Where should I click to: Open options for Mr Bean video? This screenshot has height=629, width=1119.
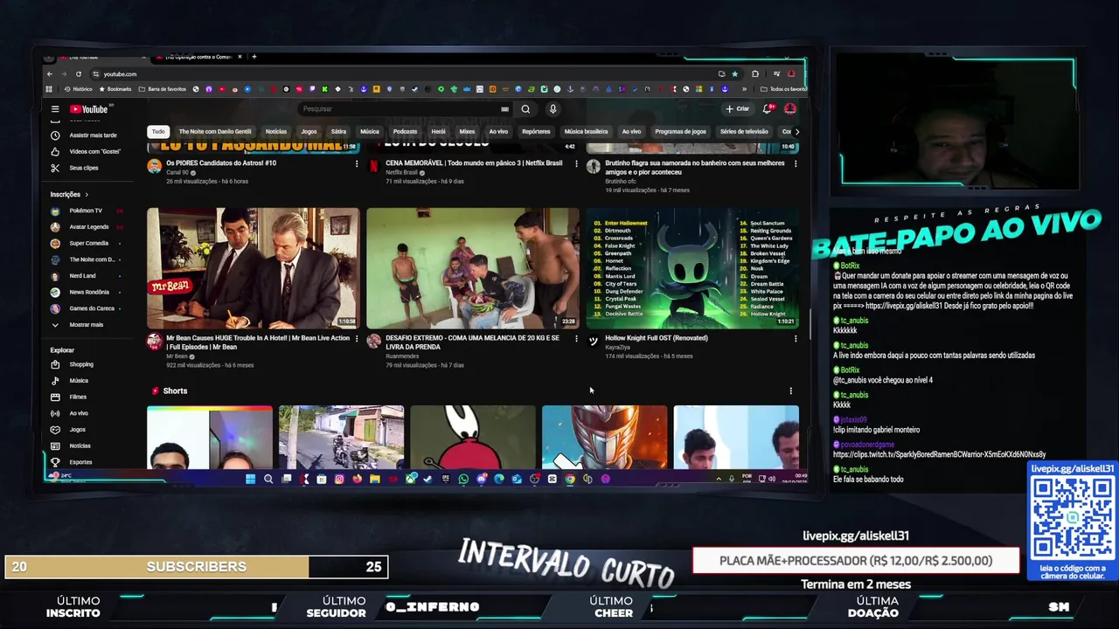(356, 339)
